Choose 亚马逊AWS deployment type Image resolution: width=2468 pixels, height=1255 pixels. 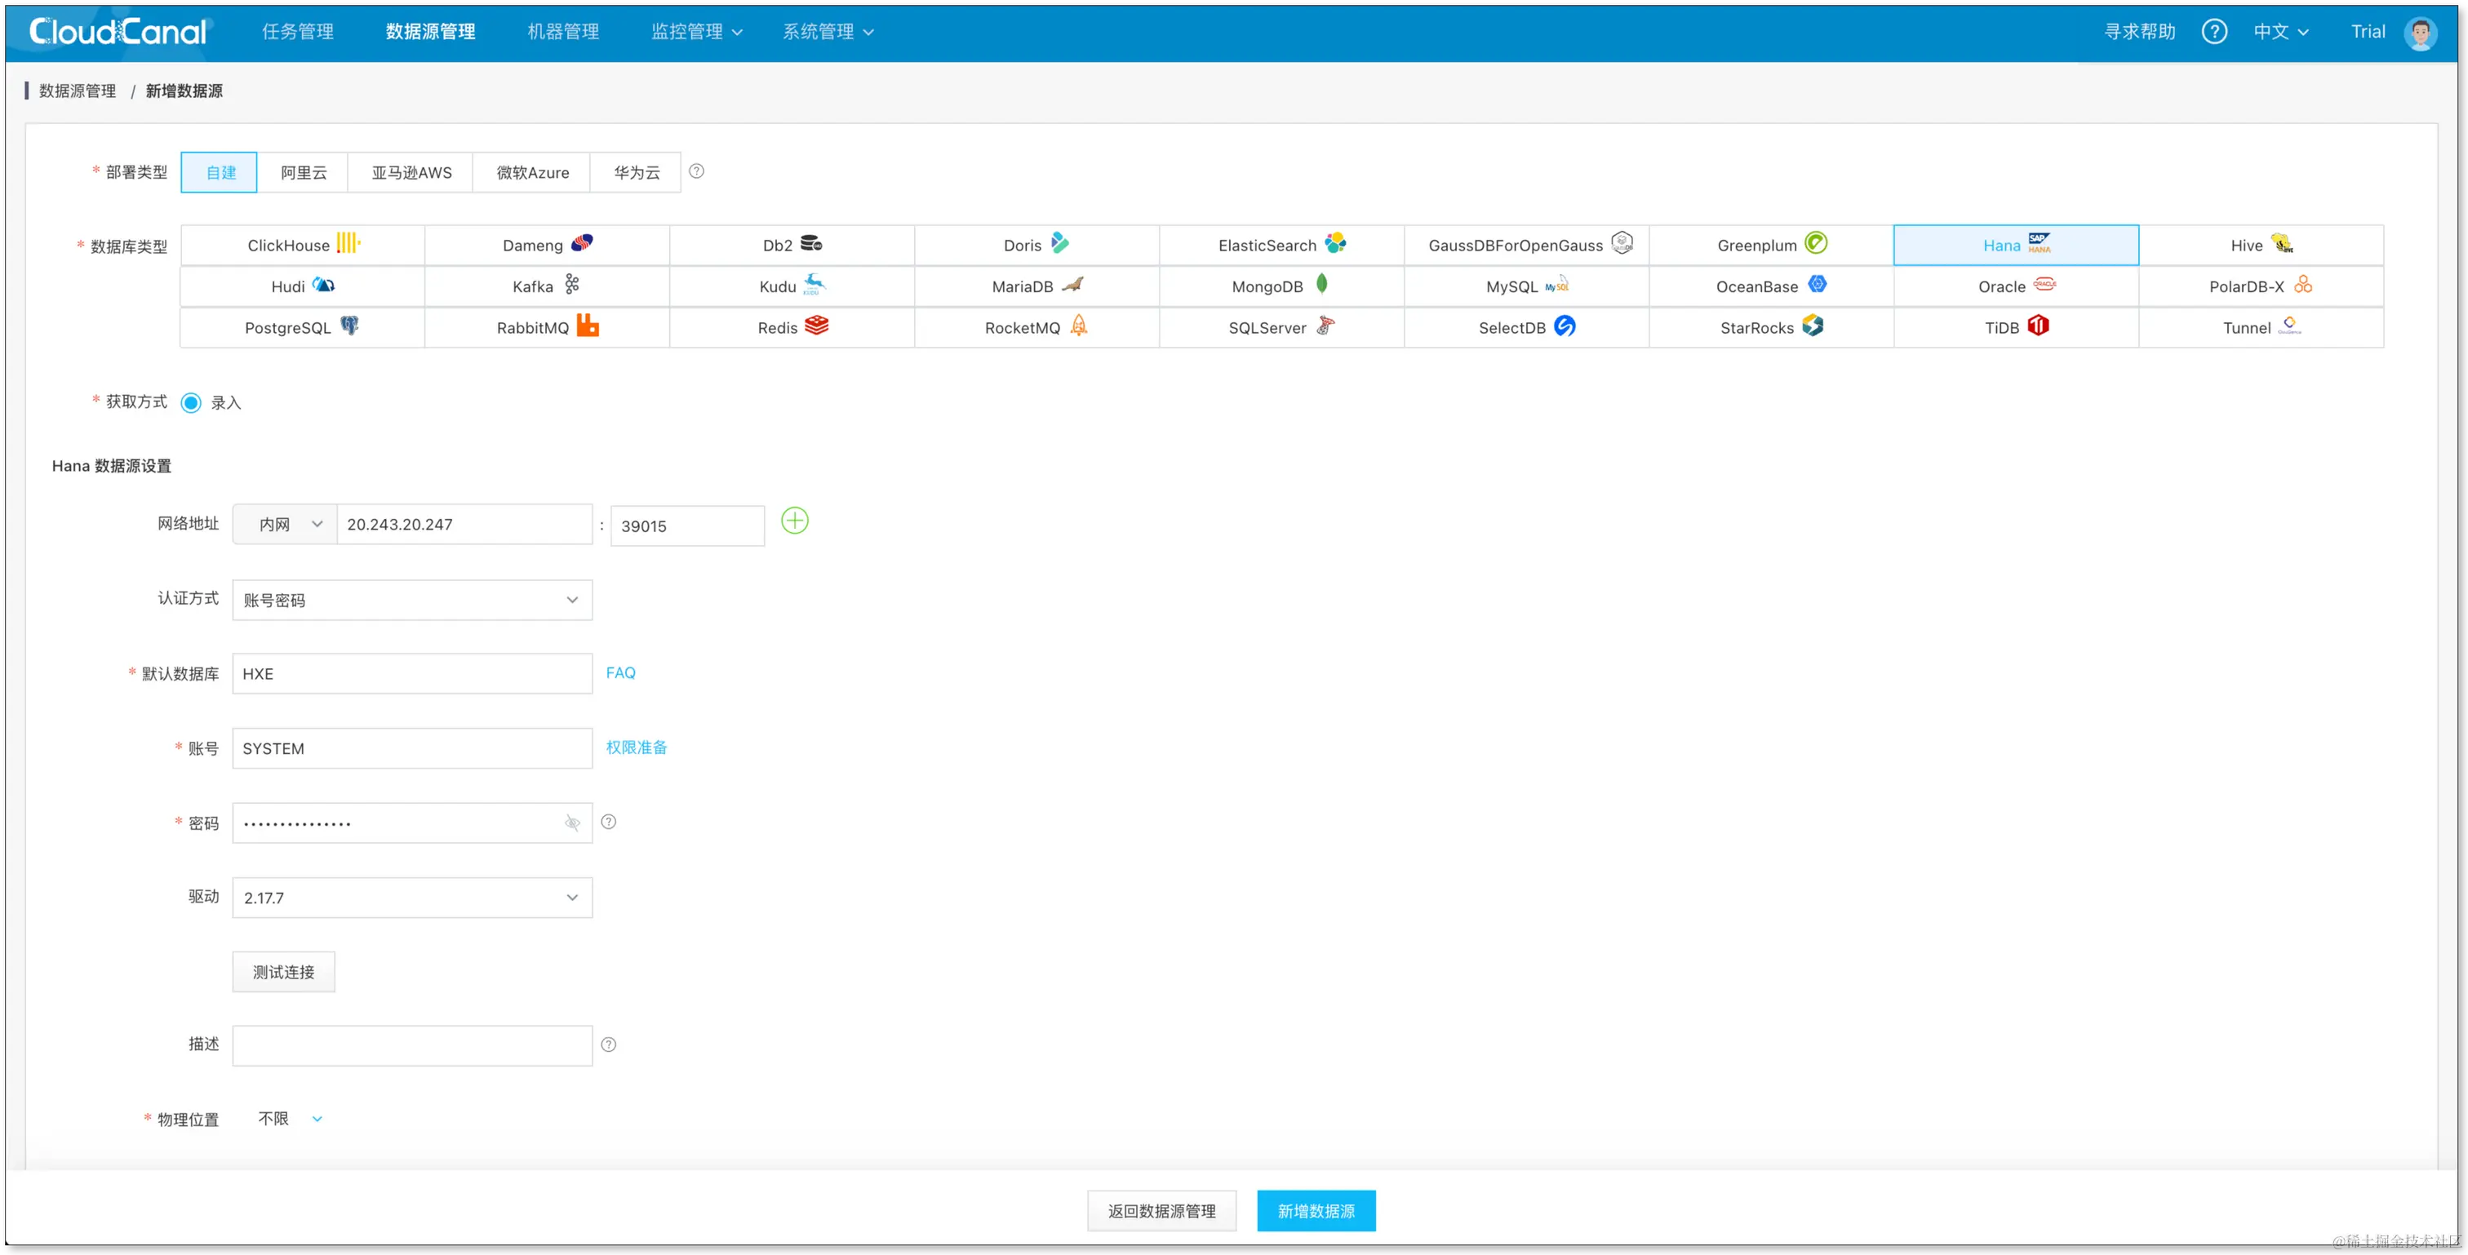point(411,172)
